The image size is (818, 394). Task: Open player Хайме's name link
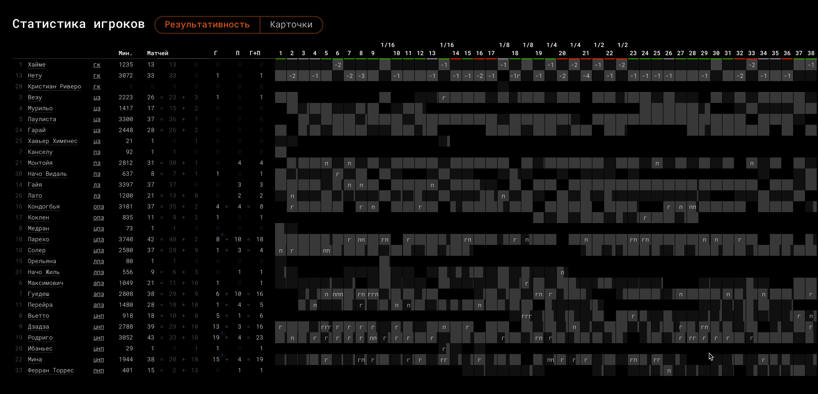point(36,65)
